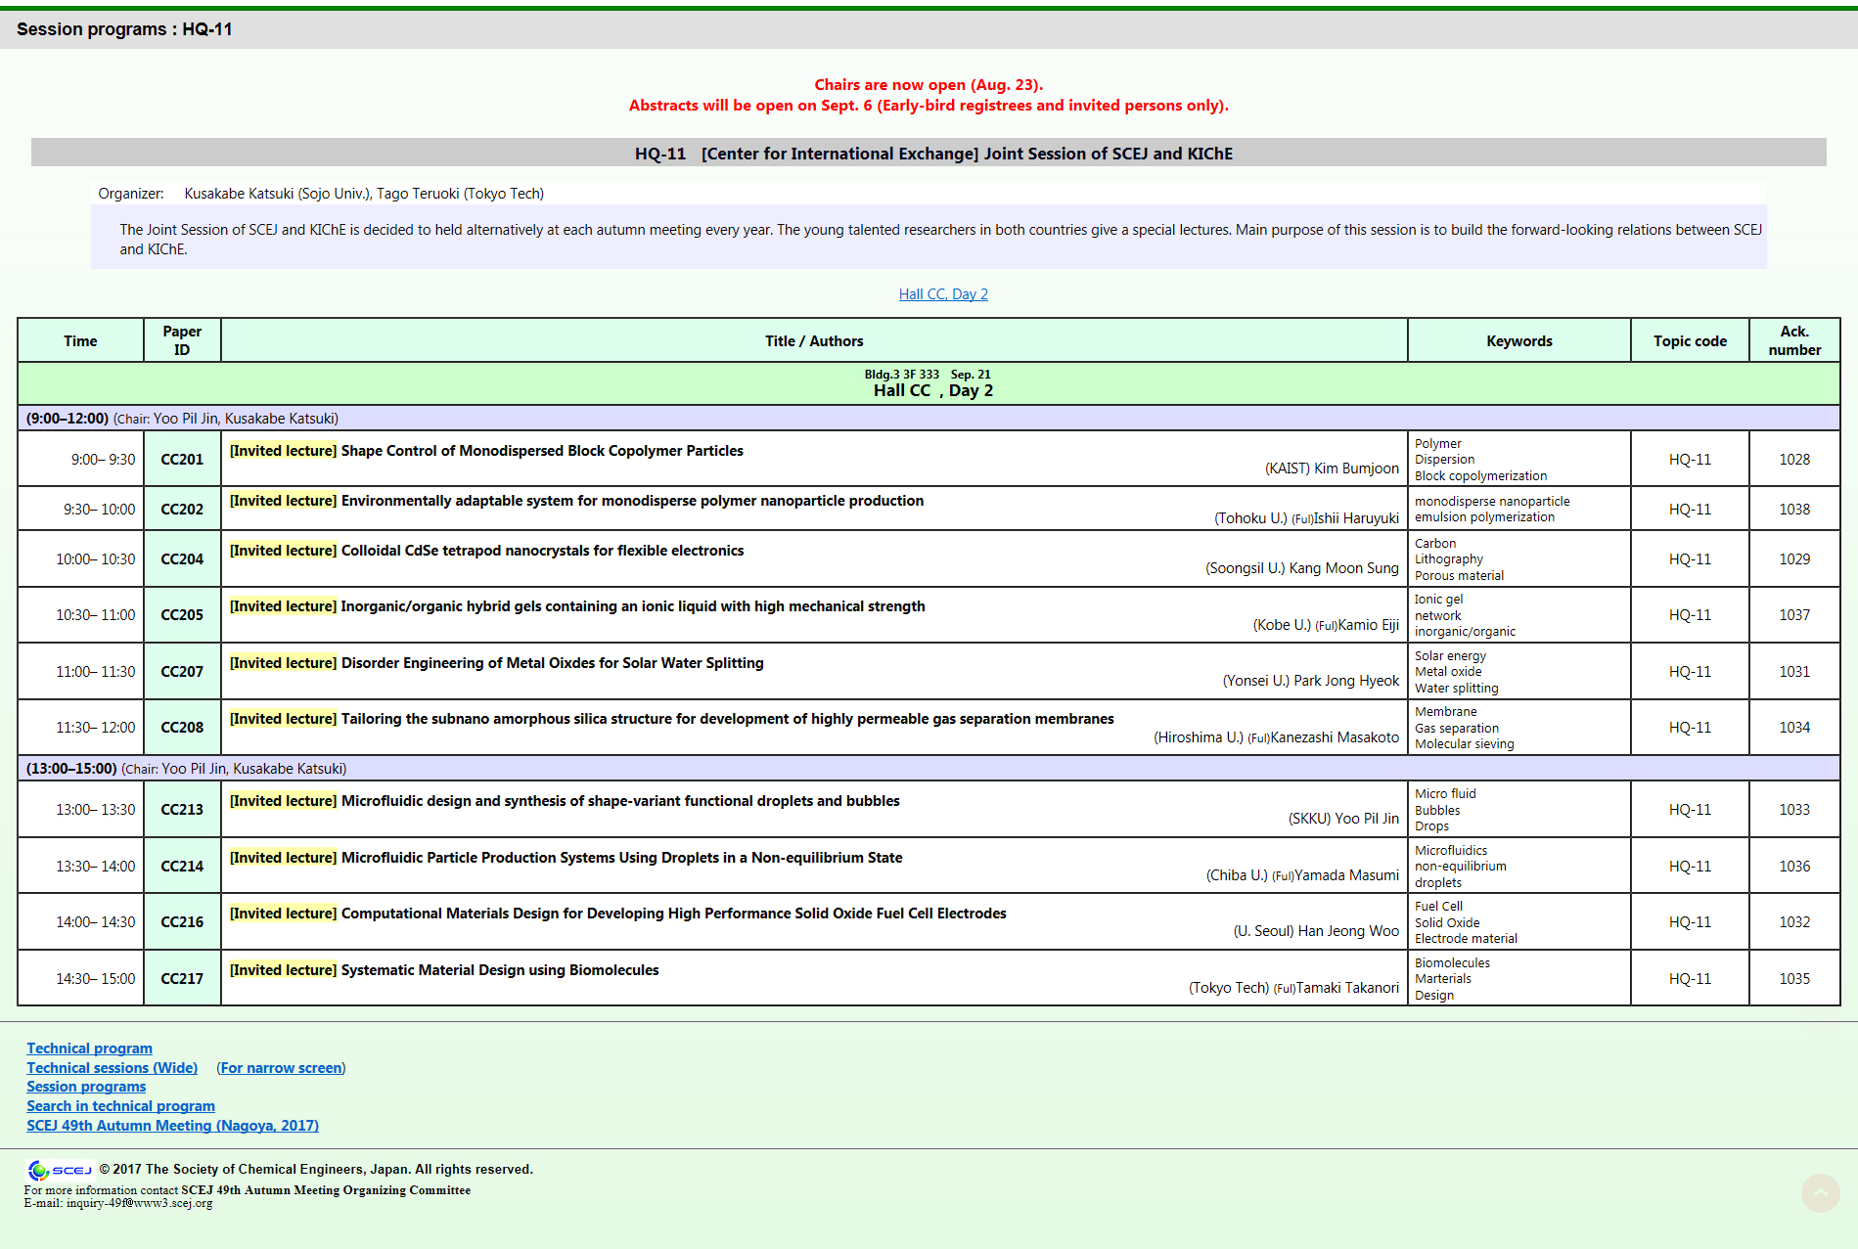
Task: Open the Hall CC, Day 2 link
Action: (x=942, y=294)
